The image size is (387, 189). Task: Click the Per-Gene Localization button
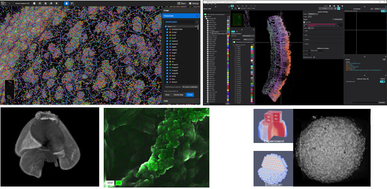click(191, 87)
